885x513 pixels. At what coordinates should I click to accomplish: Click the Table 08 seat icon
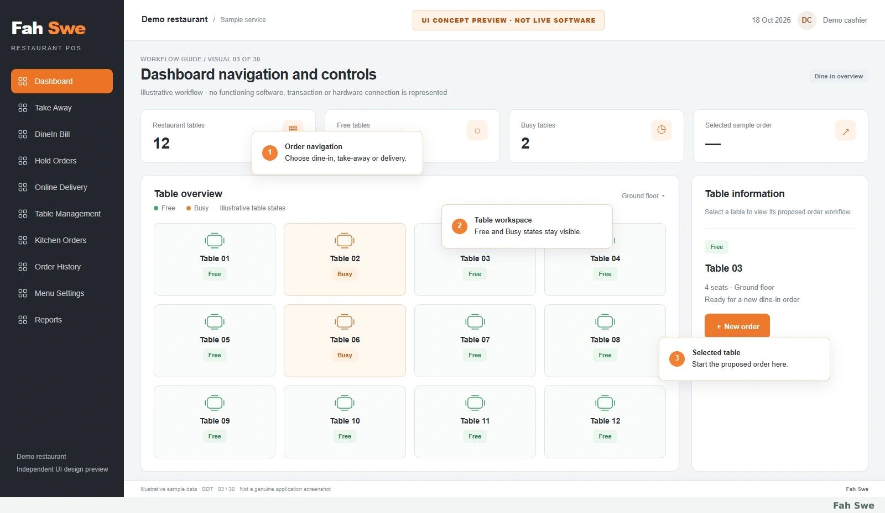click(605, 322)
